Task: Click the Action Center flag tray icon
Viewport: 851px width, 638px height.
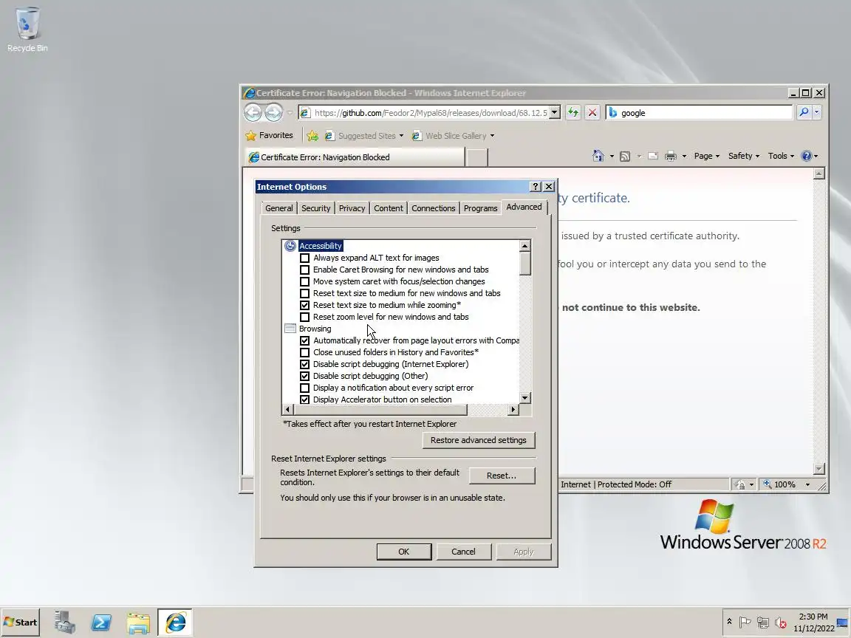Action: tap(745, 622)
